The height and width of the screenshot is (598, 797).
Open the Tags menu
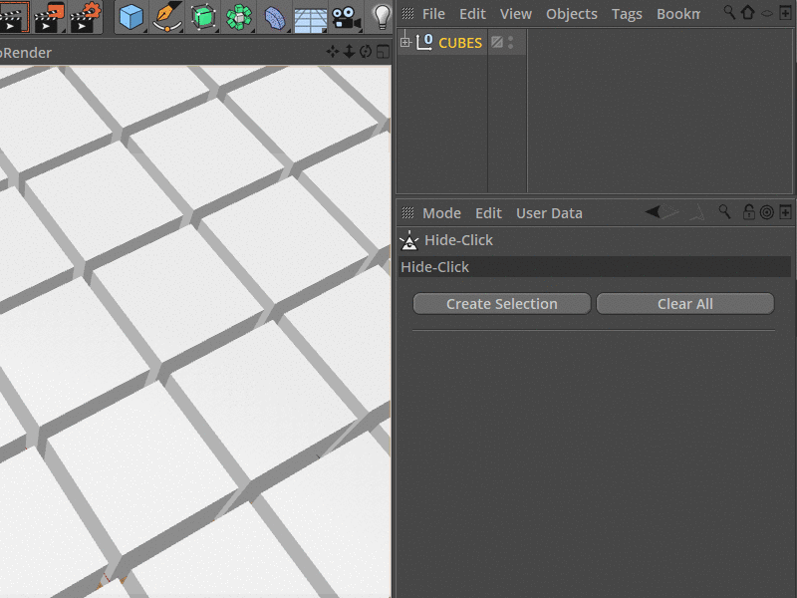point(627,14)
